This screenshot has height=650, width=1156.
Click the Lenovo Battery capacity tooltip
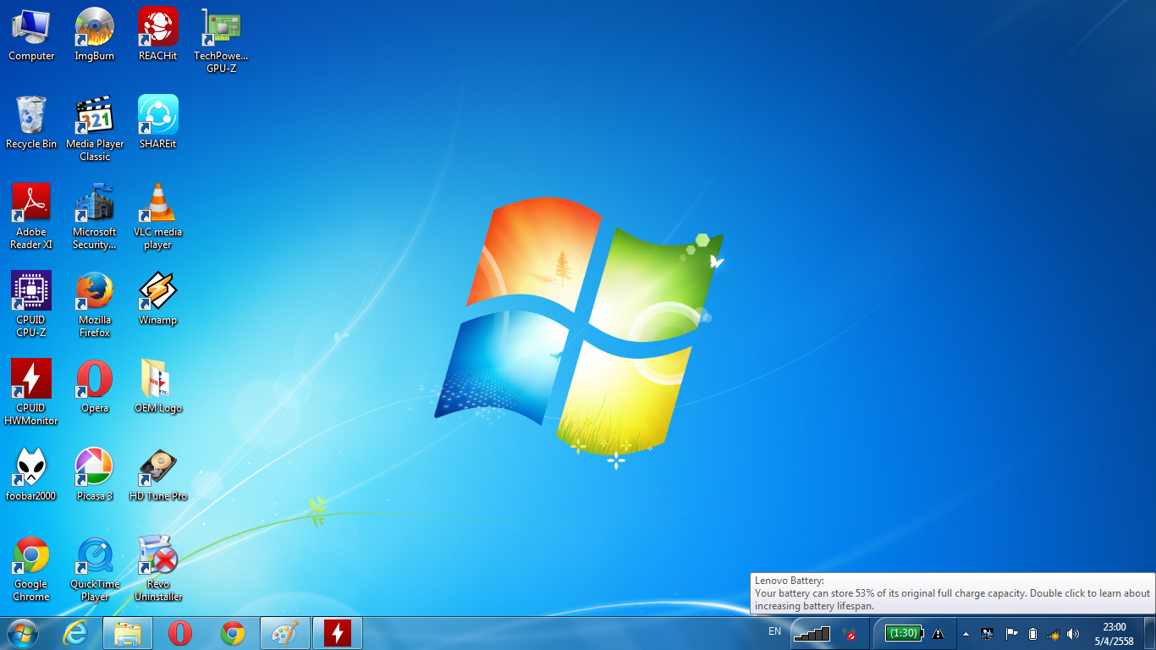(952, 593)
